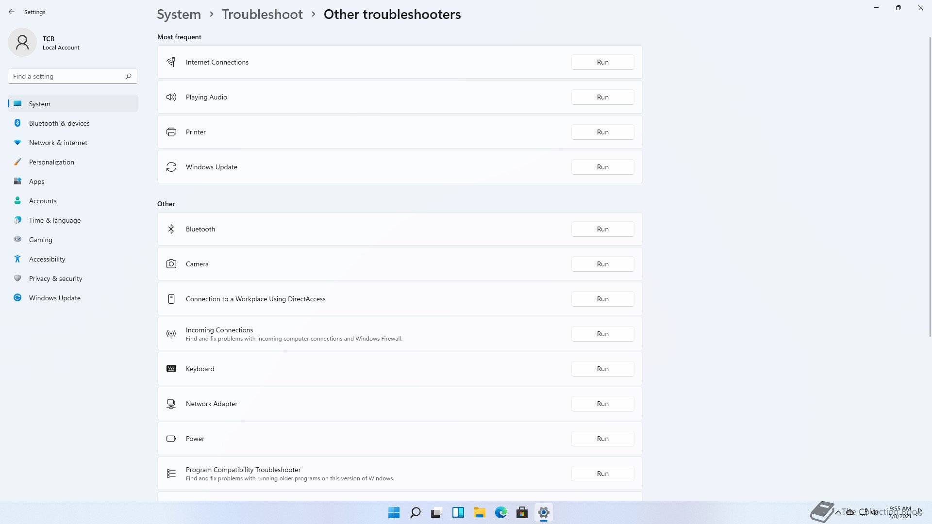Open Accessibility settings
This screenshot has height=524, width=932.
(73, 259)
